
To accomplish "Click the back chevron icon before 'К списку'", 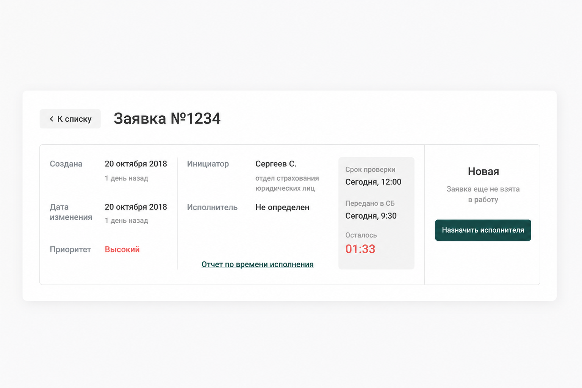I will pyautogui.click(x=52, y=119).
